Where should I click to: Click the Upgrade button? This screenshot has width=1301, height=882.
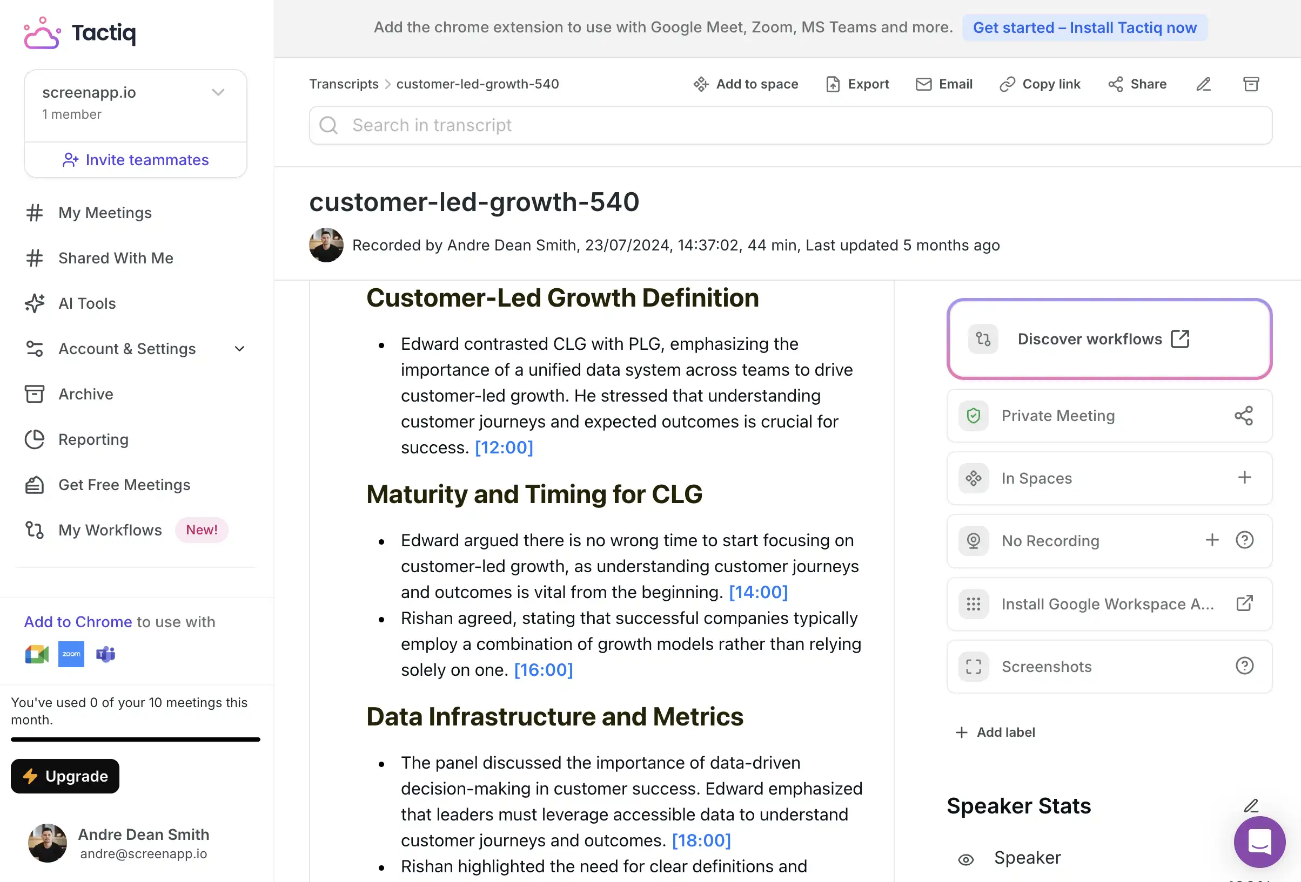tap(65, 776)
